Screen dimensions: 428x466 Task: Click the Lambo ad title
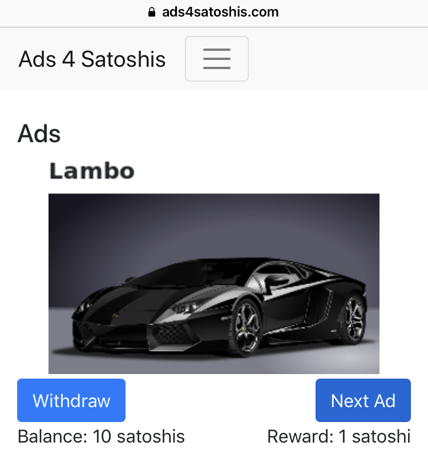tap(92, 171)
